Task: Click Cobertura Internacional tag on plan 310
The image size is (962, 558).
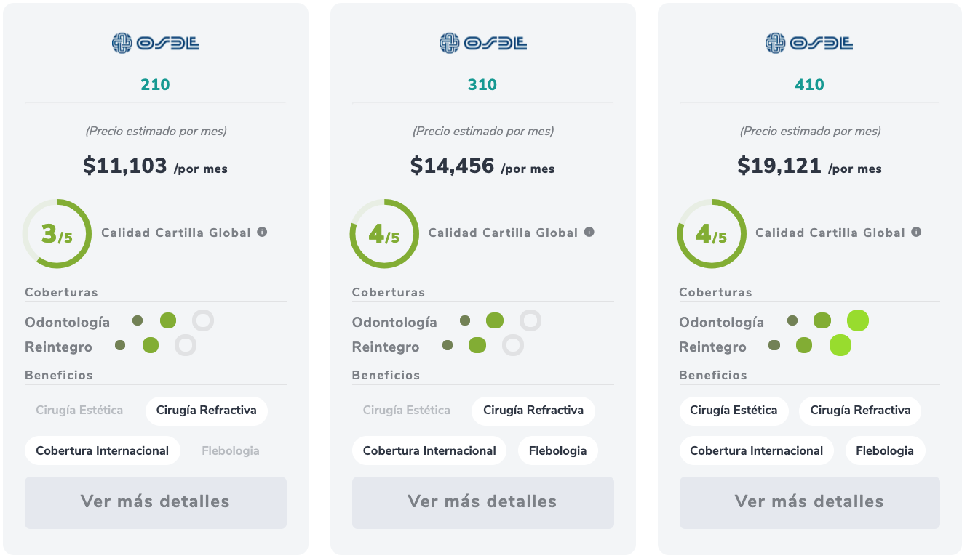Action: [429, 450]
